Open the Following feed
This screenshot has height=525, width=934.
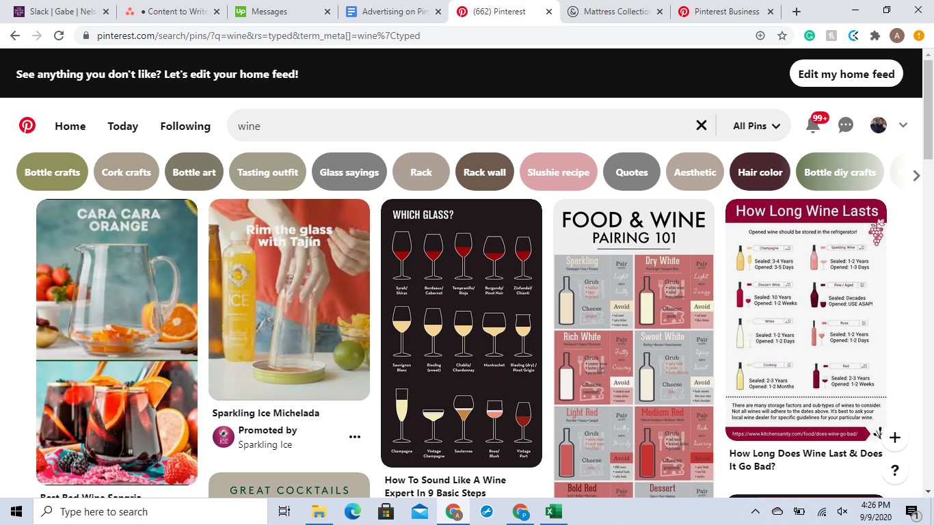[x=185, y=126]
